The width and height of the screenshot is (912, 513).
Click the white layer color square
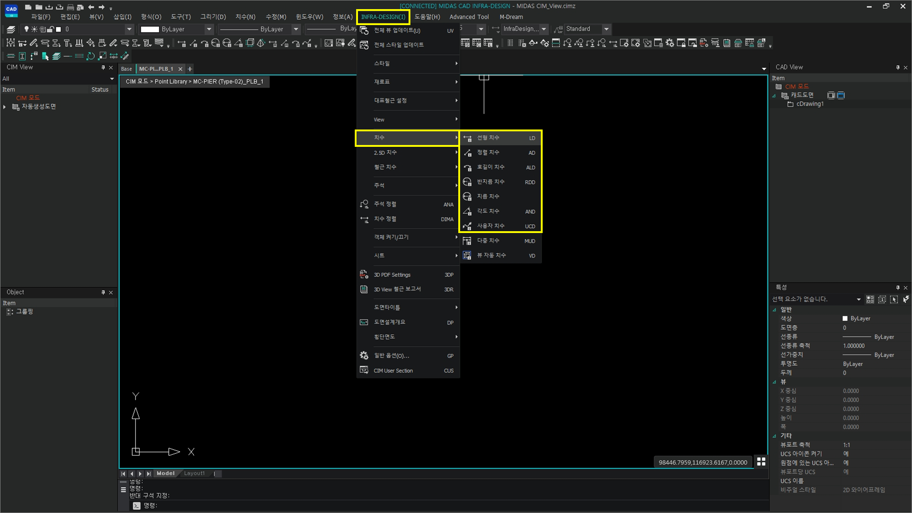coord(58,29)
